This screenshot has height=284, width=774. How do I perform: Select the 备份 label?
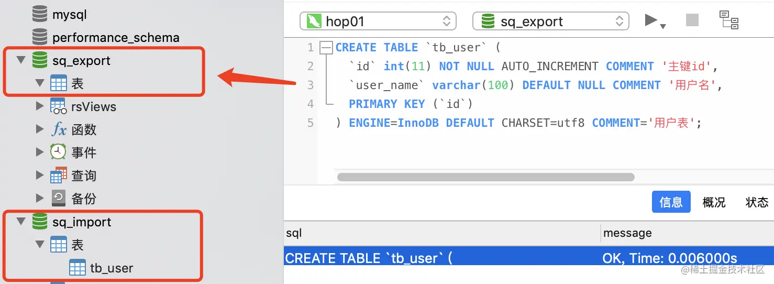84,199
